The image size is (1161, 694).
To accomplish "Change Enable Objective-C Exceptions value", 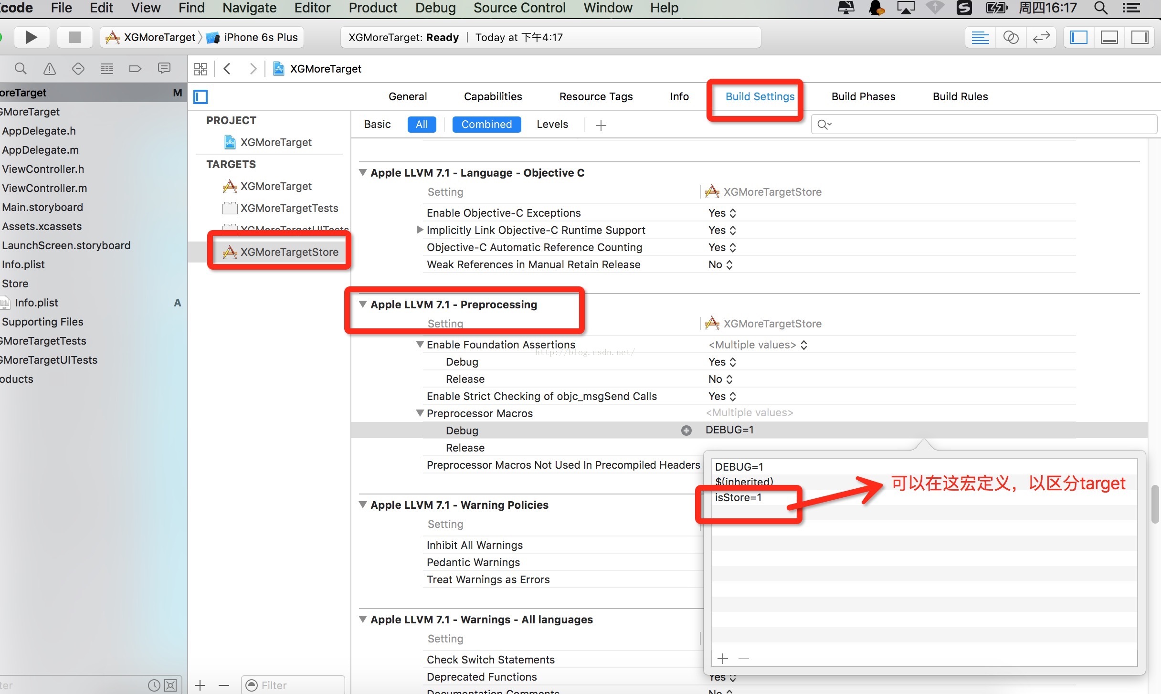I will pos(722,213).
